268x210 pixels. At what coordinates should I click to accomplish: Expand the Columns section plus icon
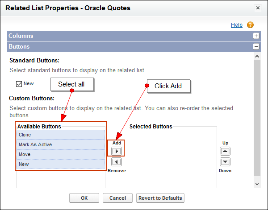(256, 36)
